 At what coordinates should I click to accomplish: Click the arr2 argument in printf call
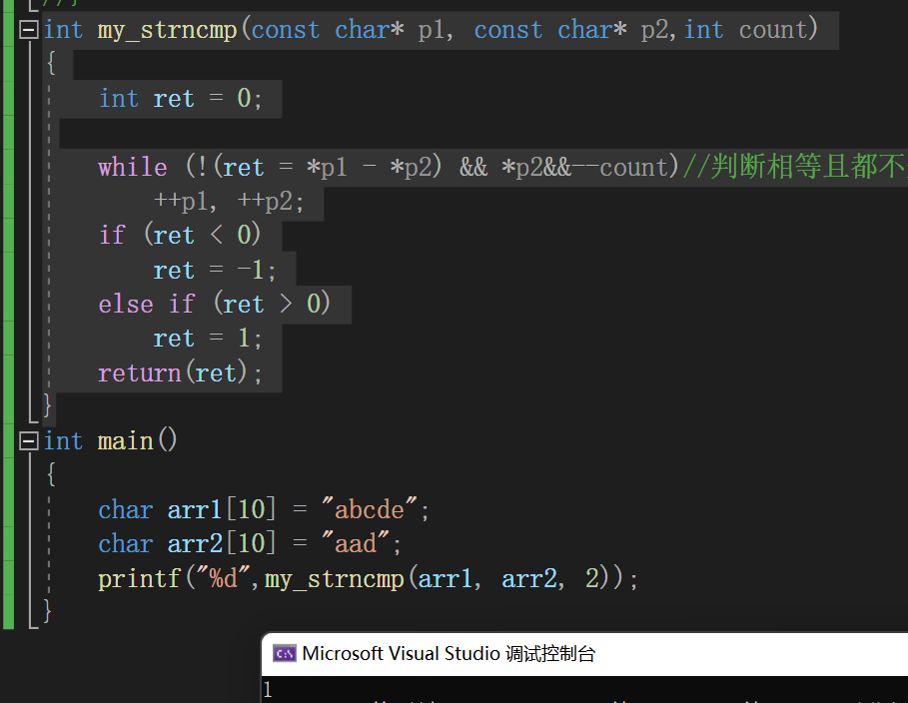coord(528,578)
